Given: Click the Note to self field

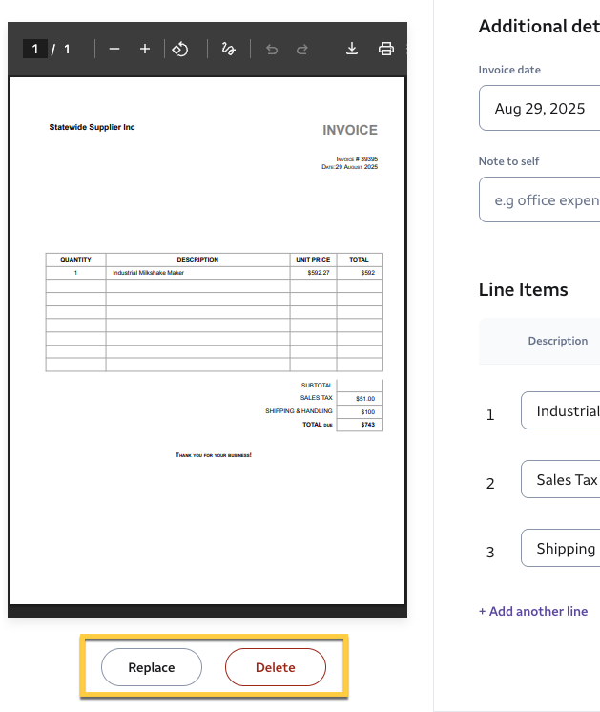Looking at the screenshot, I should pyautogui.click(x=539, y=200).
